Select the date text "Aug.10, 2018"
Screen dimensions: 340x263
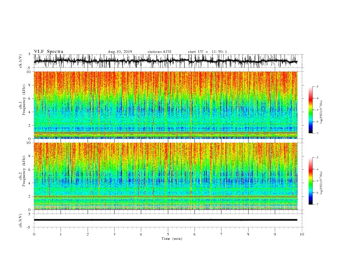120,52
